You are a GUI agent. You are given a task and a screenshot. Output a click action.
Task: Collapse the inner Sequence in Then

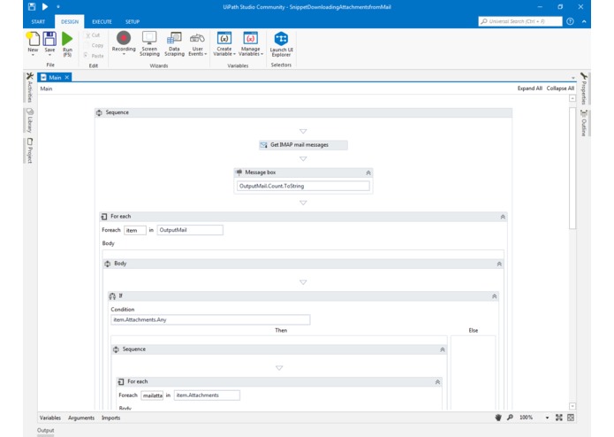[x=443, y=349]
